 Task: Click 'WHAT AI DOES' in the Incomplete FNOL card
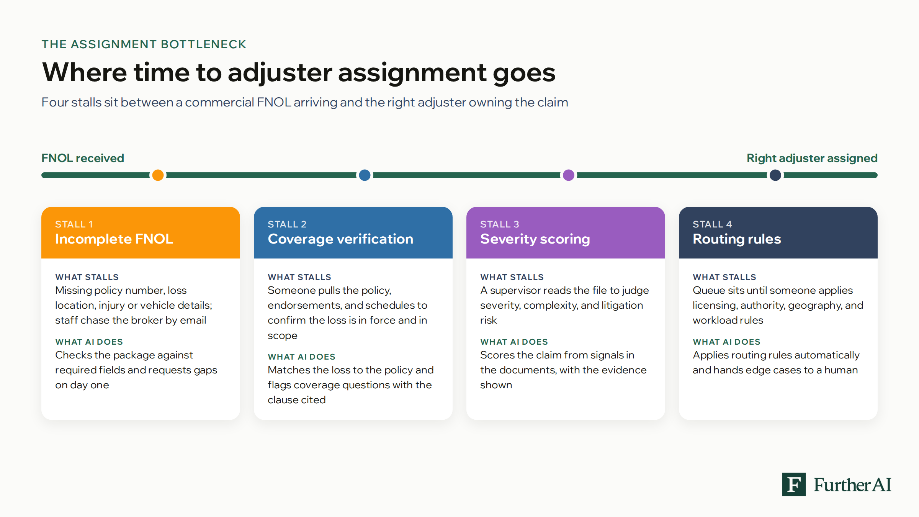pos(89,342)
